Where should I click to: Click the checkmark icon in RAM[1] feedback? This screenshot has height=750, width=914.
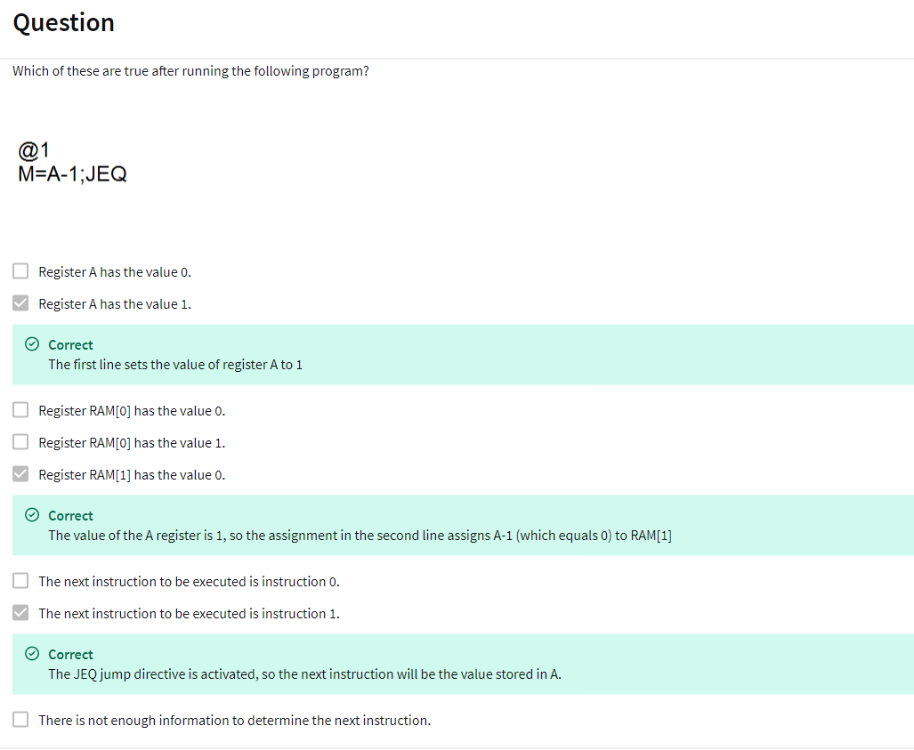[32, 514]
